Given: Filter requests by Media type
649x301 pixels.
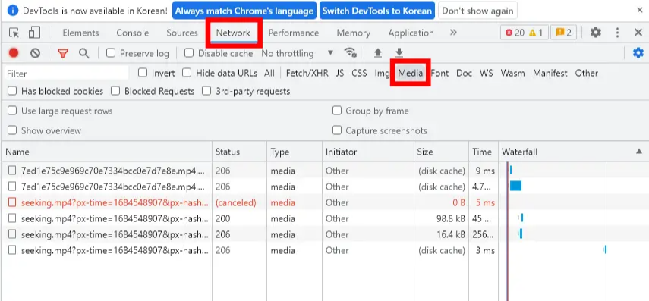Looking at the screenshot, I should coord(411,74).
